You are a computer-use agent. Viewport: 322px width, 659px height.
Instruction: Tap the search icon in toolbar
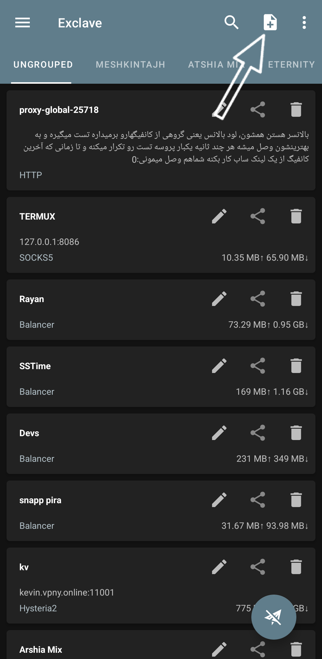click(231, 23)
